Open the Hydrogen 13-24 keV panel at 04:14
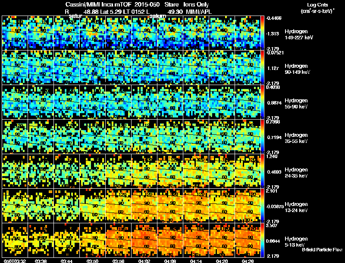The image size is (345, 263). pos(196,206)
